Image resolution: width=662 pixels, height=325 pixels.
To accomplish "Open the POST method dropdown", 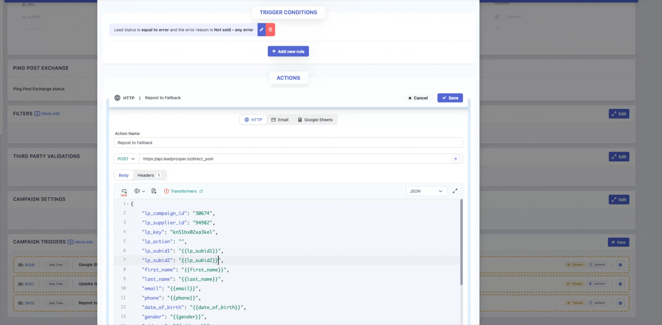I will pyautogui.click(x=126, y=159).
